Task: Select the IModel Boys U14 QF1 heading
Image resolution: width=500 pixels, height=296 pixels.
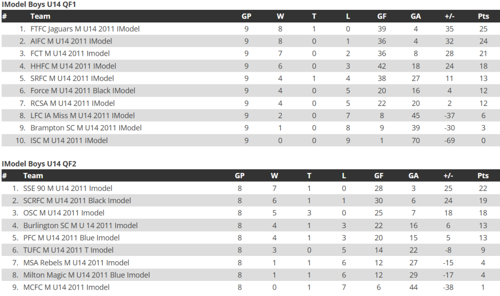Action: [39, 4]
